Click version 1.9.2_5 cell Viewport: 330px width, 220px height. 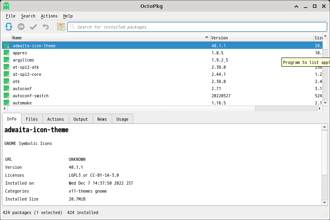tap(220, 60)
